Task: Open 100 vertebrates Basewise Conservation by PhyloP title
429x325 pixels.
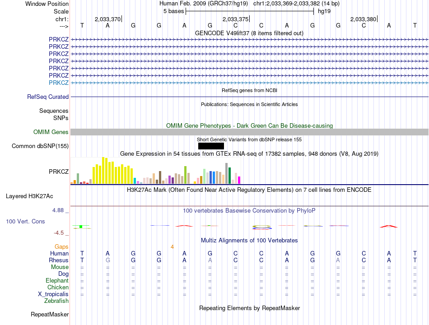Action: point(249,211)
